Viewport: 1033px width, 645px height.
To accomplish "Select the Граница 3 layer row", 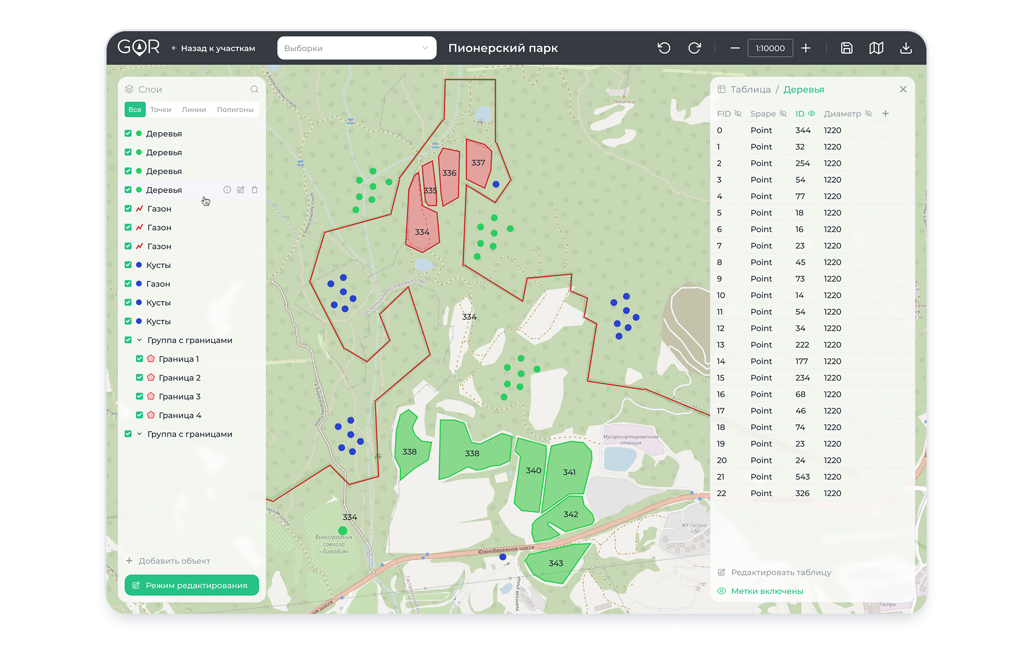I will click(x=192, y=396).
